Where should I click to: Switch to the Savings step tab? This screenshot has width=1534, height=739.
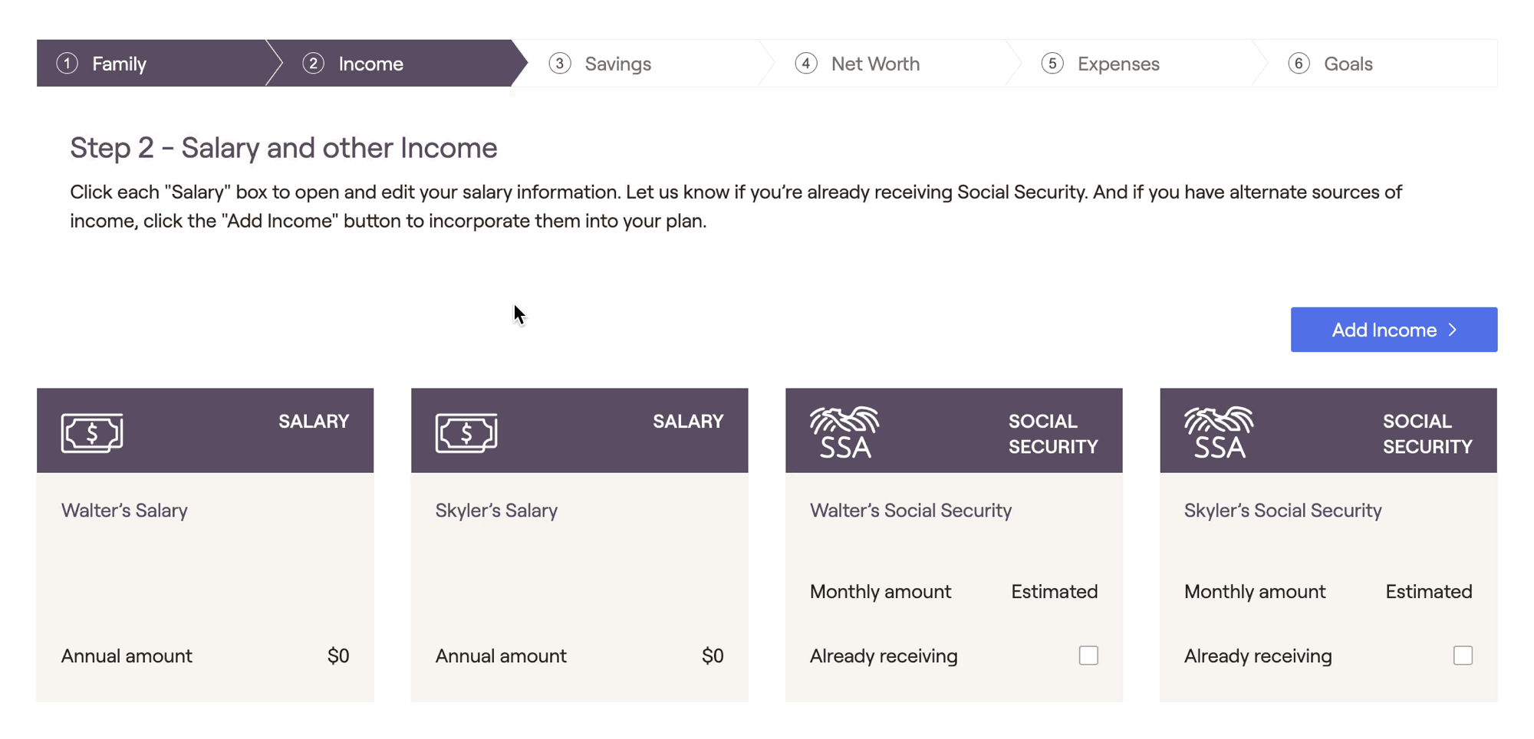[617, 64]
